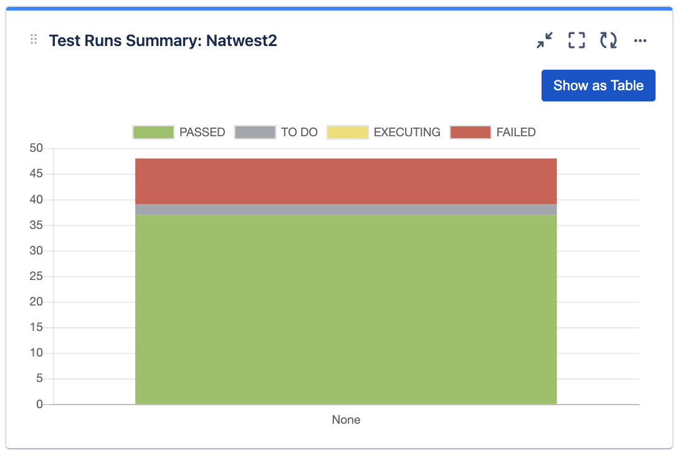678x453 pixels.
Task: Select the refresh icon in the header
Action: click(x=608, y=40)
